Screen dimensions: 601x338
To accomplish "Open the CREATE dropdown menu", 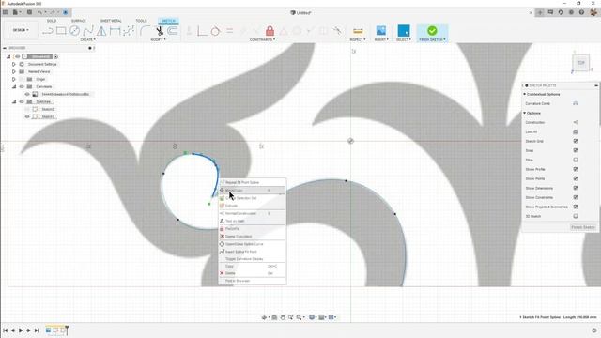I will tap(87, 39).
